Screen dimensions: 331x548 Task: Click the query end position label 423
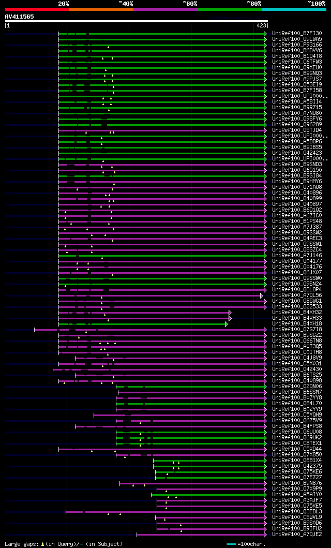pos(261,25)
